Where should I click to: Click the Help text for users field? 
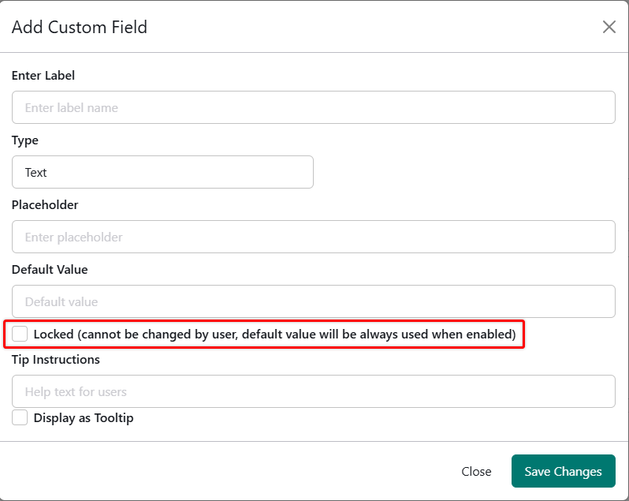pyautogui.click(x=313, y=391)
